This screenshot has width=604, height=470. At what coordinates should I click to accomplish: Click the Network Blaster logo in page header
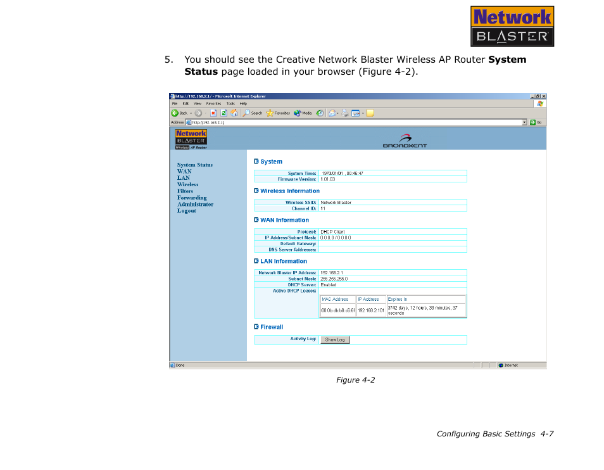point(191,139)
